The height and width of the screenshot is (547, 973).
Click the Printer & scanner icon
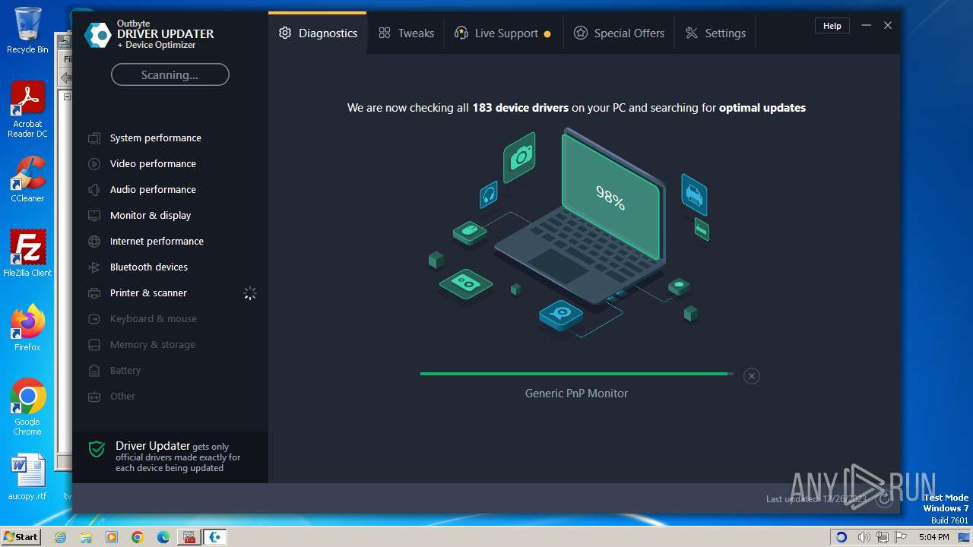[x=94, y=293]
